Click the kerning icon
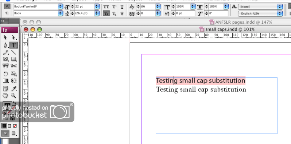The height and width of the screenshot is (144, 291). pyautogui.click(x=132, y=7)
